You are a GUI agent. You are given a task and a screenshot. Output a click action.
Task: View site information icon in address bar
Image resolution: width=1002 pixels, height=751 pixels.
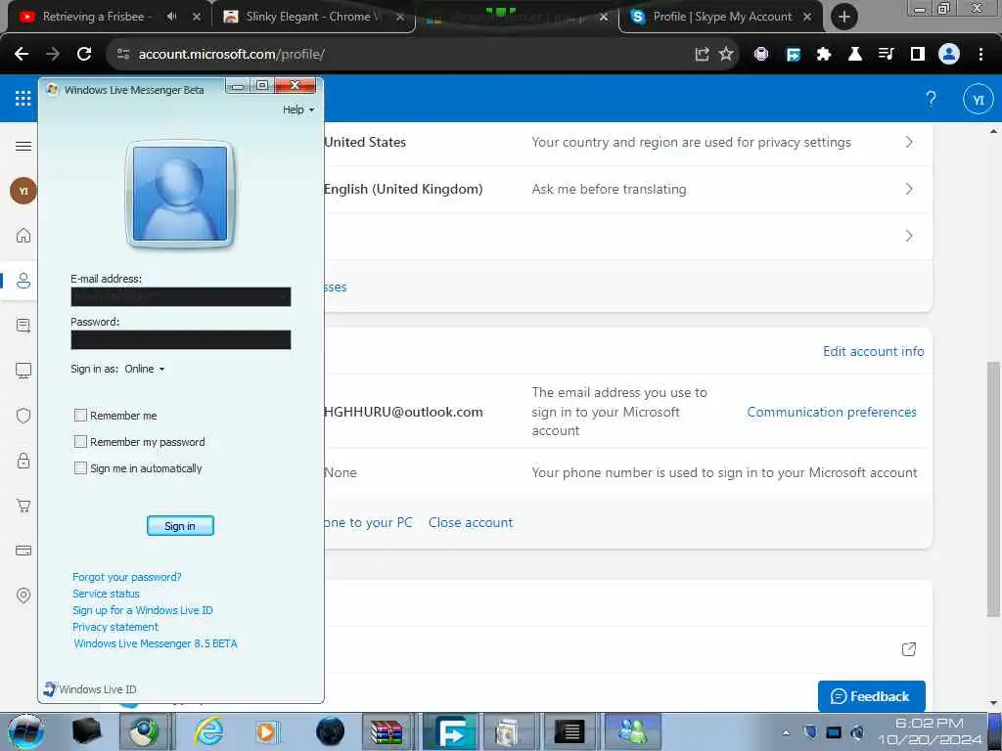123,55
